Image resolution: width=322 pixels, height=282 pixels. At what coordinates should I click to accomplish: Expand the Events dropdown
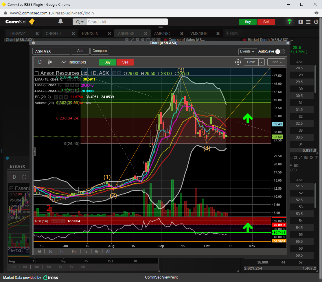(248, 51)
